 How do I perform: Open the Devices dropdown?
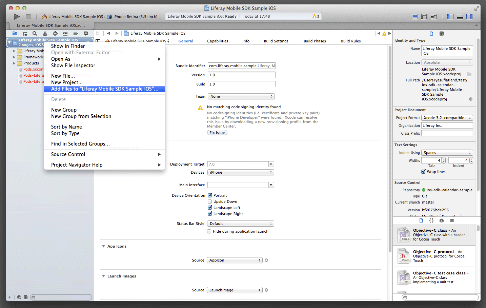click(241, 172)
